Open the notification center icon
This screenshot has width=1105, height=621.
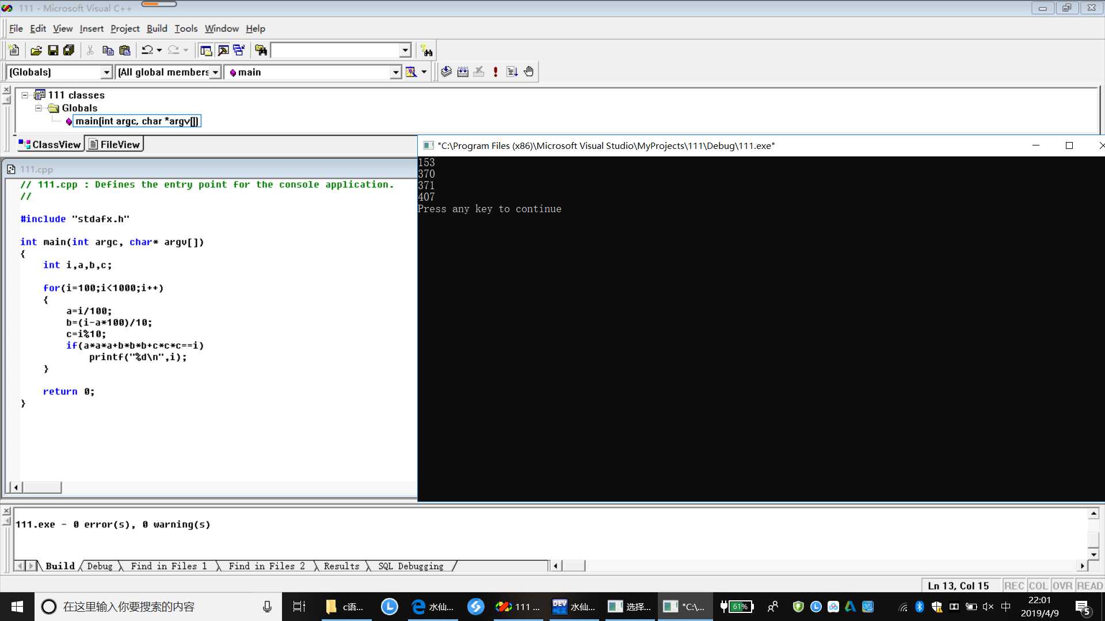[1083, 607]
